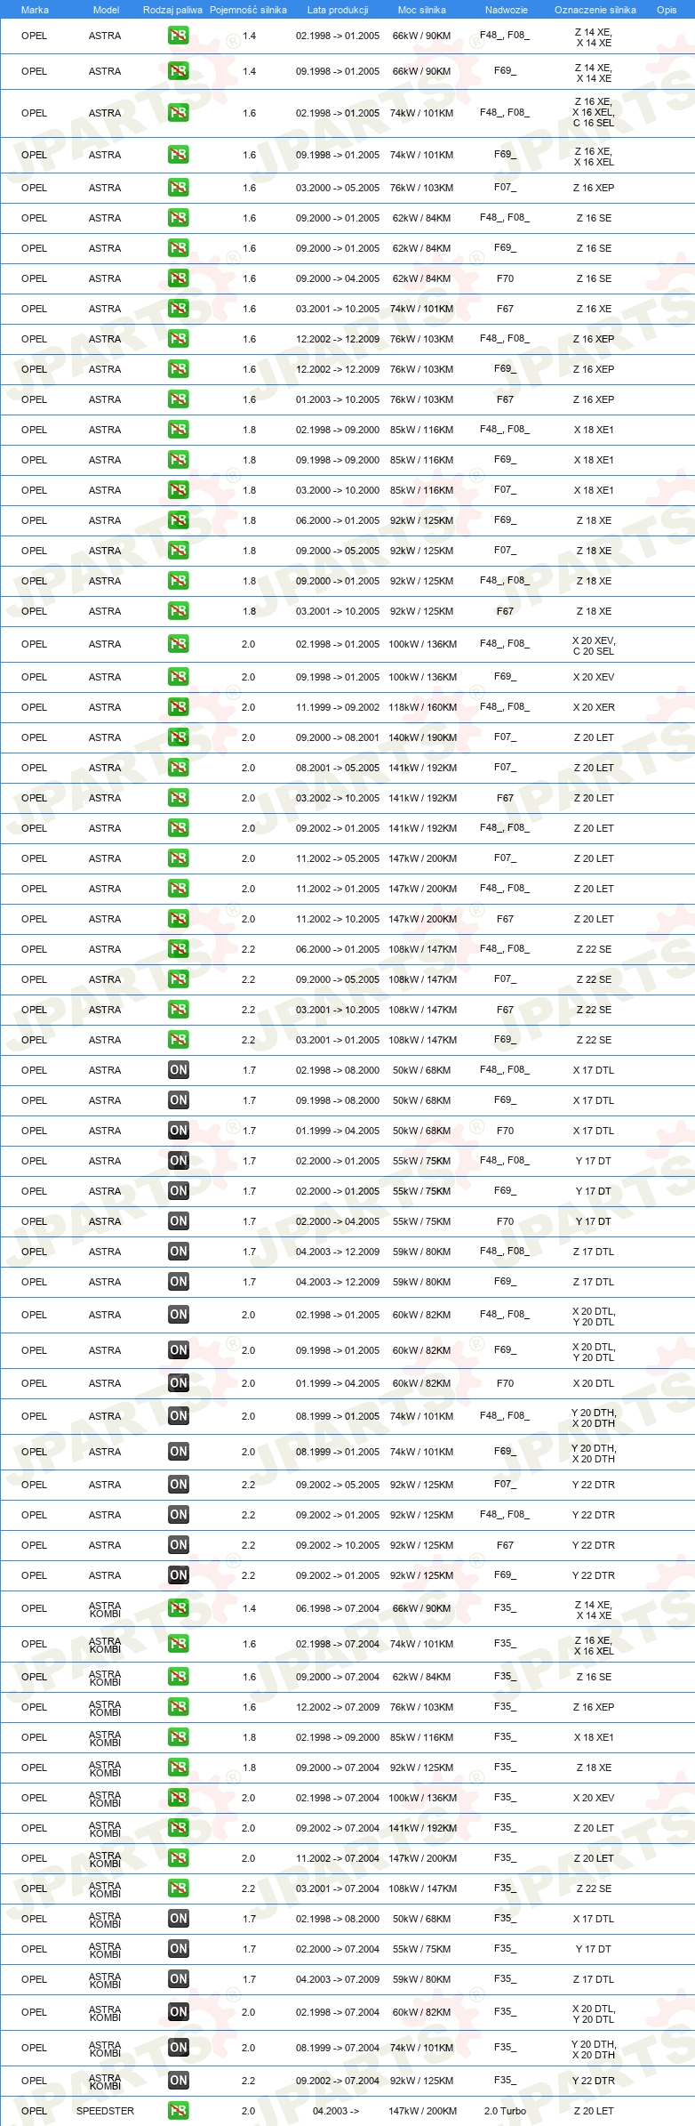This screenshot has width=695, height=2126.
Task: Select the 02.2000 -> 04.2005 date cell
Action: [x=338, y=1221]
